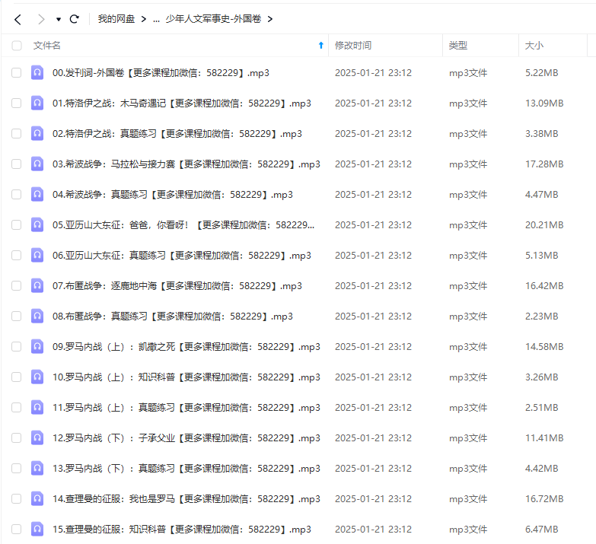
Task: Tick the checkbox for 02.特洛伊之战：真题练习
Action: [x=16, y=133]
